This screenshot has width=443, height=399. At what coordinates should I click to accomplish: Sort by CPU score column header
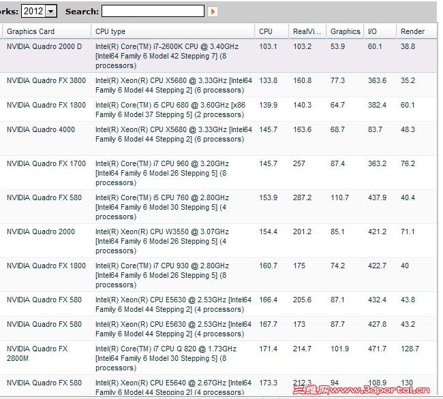272,31
